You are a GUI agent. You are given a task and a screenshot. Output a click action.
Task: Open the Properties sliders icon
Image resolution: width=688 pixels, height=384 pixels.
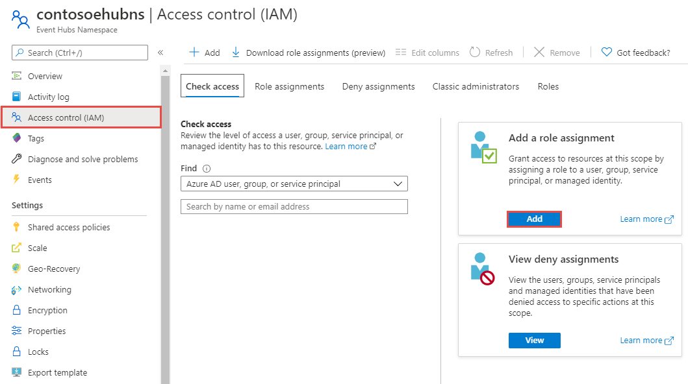coord(17,331)
